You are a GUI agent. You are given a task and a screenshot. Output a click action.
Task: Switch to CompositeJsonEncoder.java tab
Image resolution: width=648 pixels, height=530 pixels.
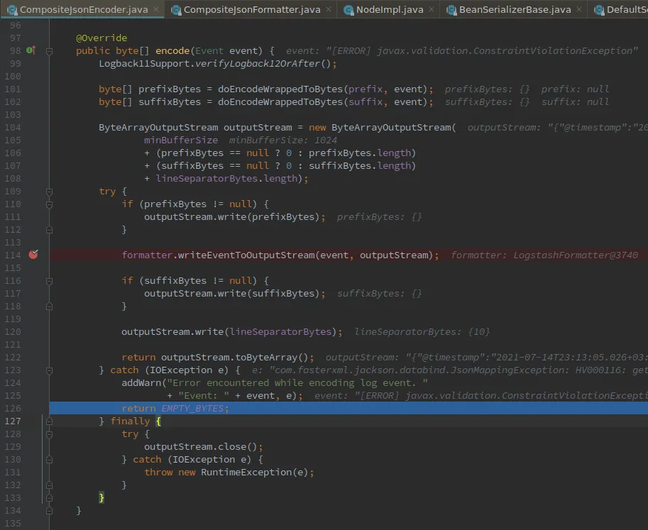click(84, 9)
